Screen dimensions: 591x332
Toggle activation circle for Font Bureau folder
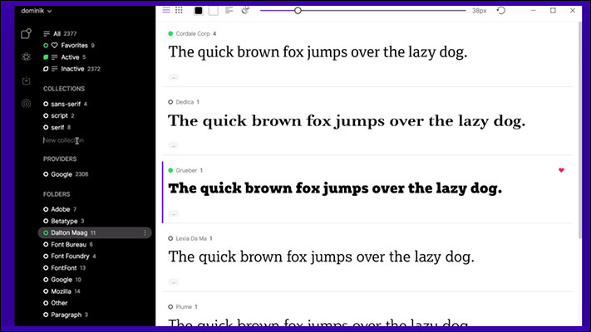click(46, 244)
